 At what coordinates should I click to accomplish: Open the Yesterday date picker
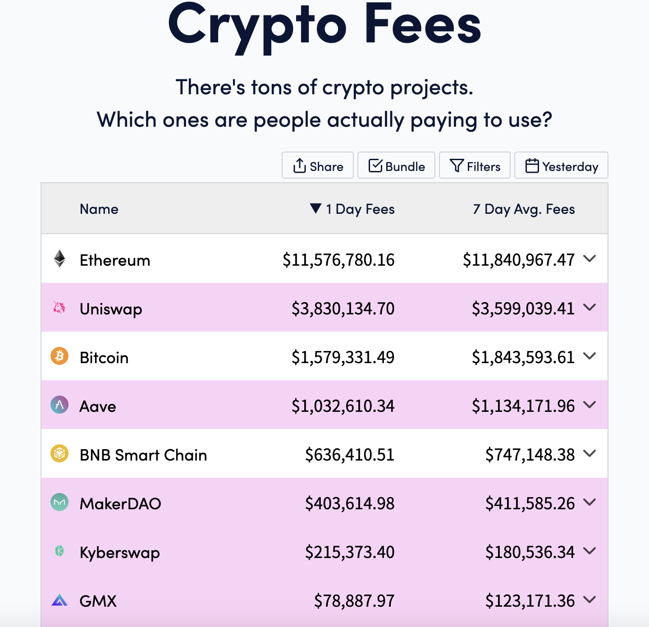click(x=561, y=166)
